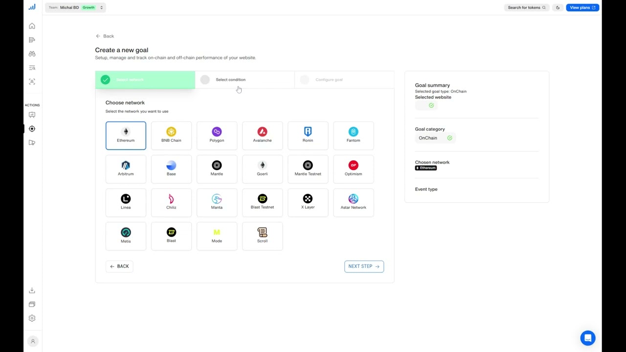Select the X Layer network
The image size is (626, 352).
click(308, 202)
